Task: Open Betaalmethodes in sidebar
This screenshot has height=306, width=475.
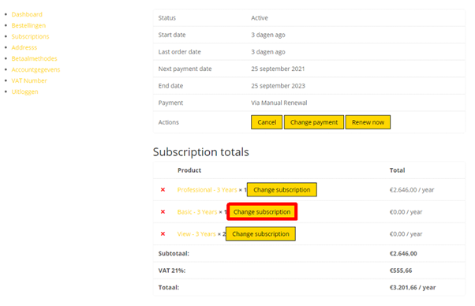Action: [x=34, y=58]
